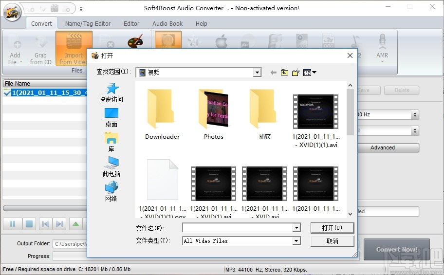The height and width of the screenshot is (275, 444).
Task: Click the dialog vertical scrollbar up arrow
Action: pos(350,85)
